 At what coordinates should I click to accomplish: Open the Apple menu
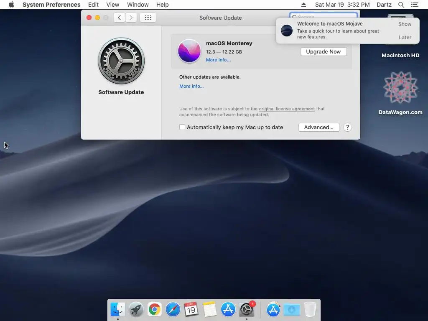click(x=11, y=5)
